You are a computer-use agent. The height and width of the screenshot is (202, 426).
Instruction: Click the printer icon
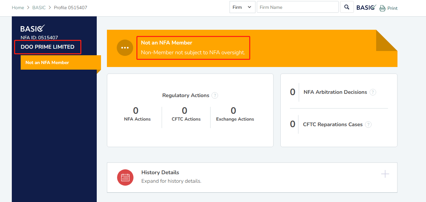tap(382, 8)
